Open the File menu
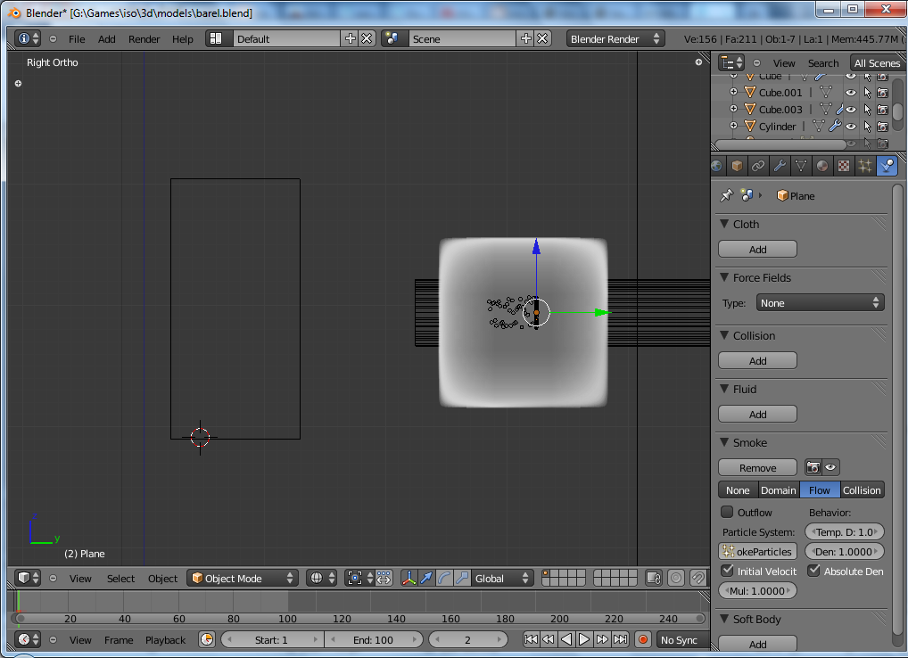908x658 pixels. (77, 38)
